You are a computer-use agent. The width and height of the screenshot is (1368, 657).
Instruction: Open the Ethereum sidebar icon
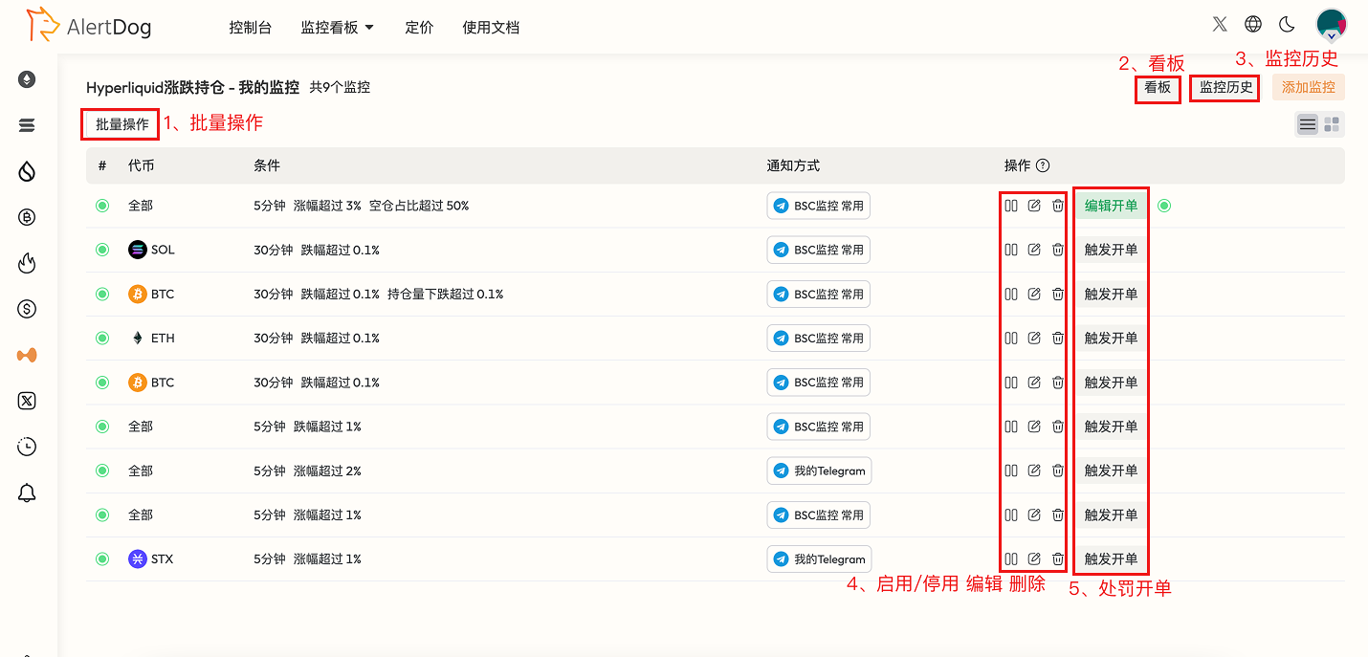27,79
